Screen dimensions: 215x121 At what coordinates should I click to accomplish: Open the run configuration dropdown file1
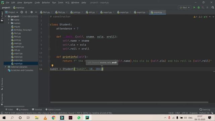(184, 7)
